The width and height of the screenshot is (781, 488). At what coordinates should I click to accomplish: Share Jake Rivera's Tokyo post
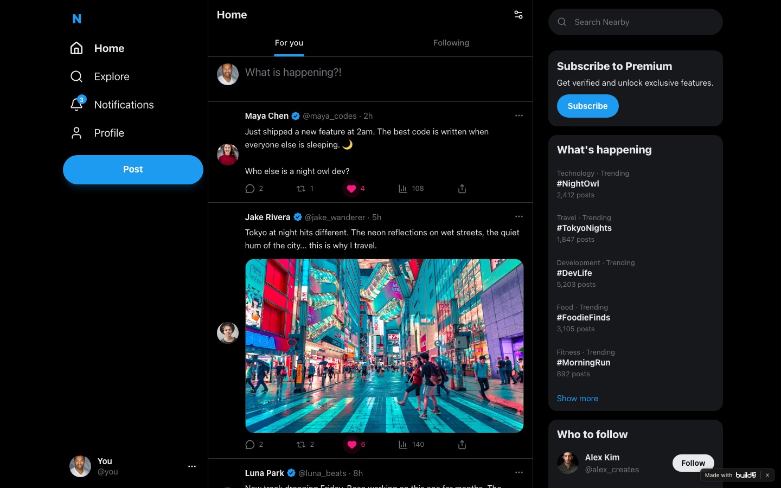click(x=462, y=445)
